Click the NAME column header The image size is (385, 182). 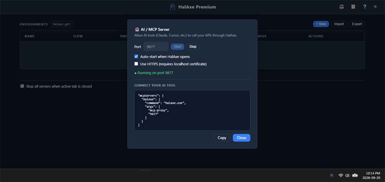[x=29, y=36]
